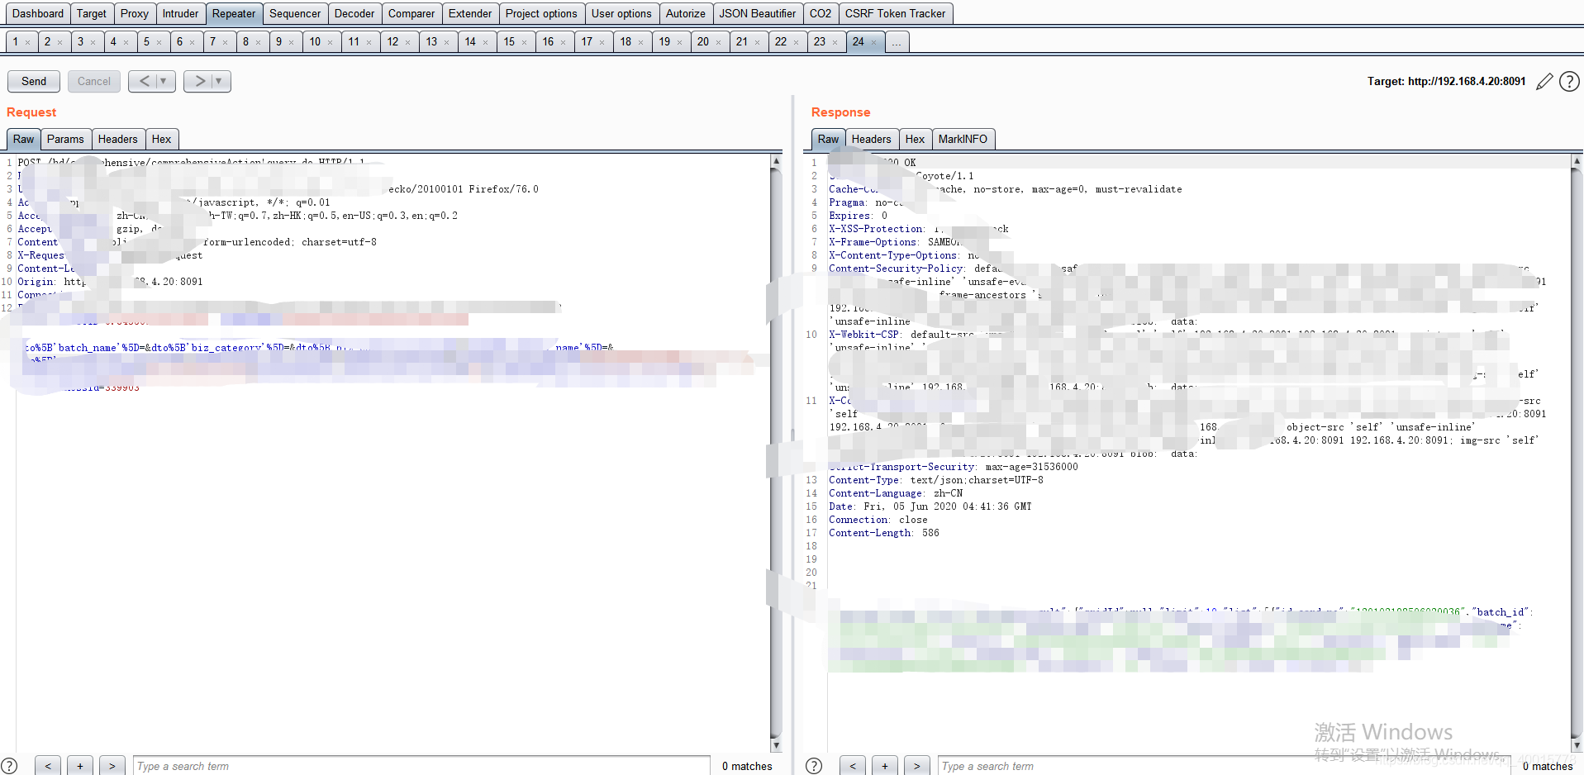Open the back history dropdown arrow
The height and width of the screenshot is (775, 1584).
[x=164, y=81]
